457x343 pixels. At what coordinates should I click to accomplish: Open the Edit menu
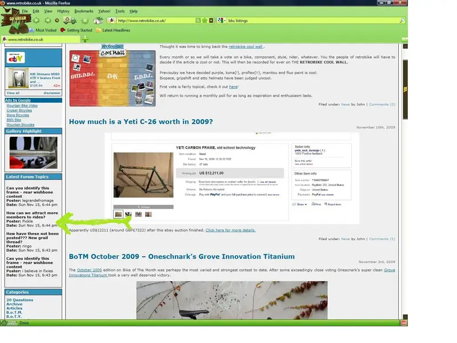pyautogui.click(x=36, y=11)
